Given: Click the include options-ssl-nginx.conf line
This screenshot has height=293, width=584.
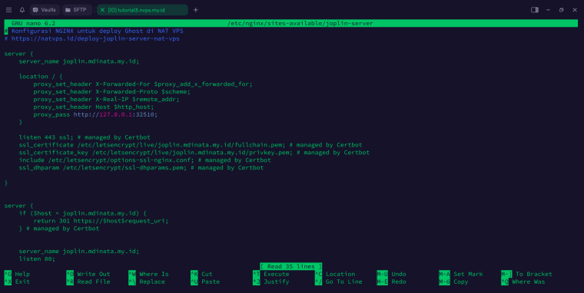Looking at the screenshot, I should click(145, 160).
